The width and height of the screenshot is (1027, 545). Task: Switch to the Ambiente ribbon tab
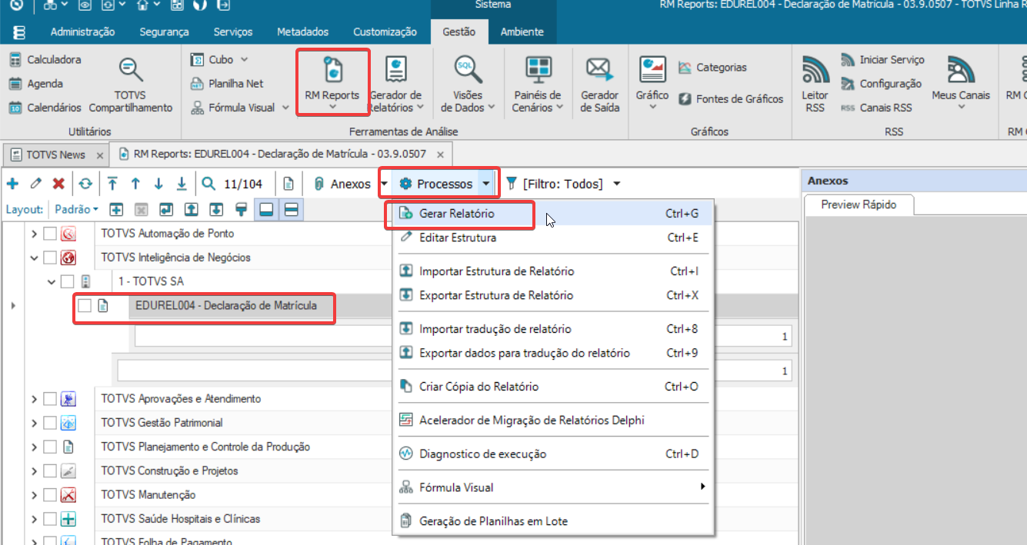(x=522, y=32)
